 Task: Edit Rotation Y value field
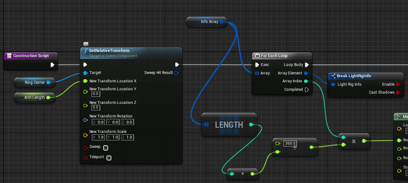[113, 122]
